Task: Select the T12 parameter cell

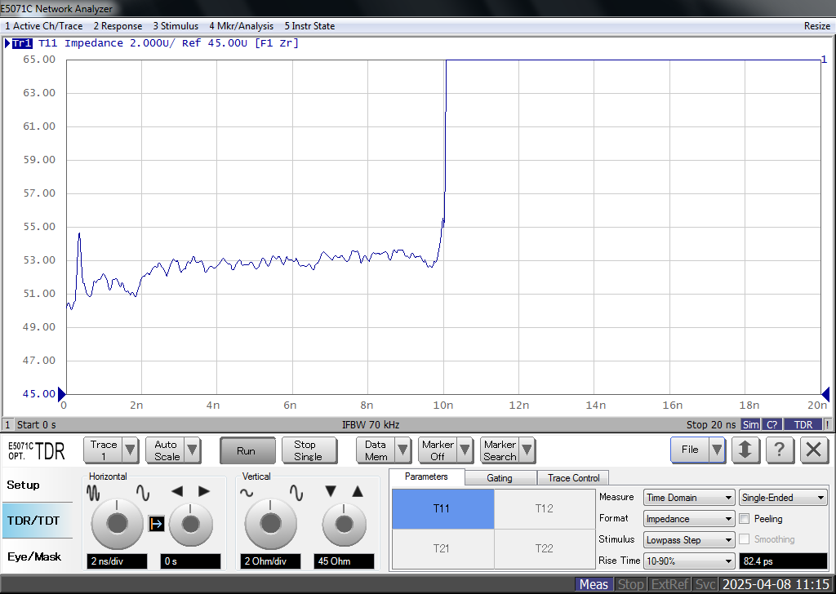Action: click(x=544, y=508)
